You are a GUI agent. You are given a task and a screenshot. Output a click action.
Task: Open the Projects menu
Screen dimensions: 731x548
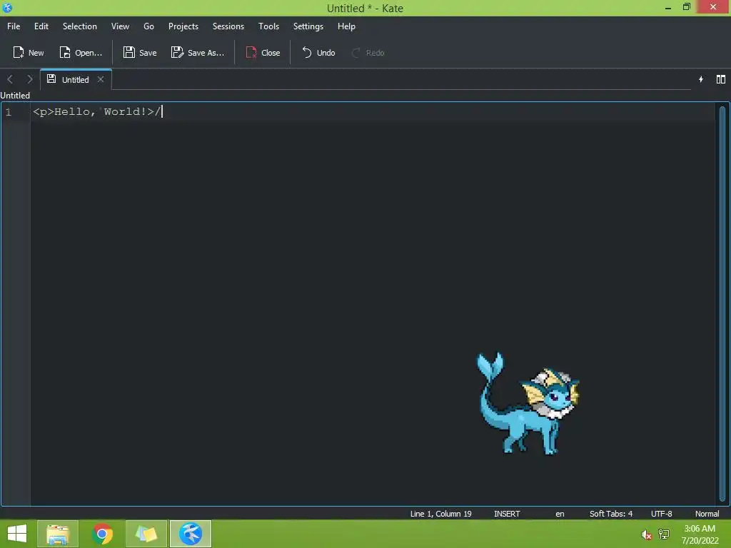pos(183,26)
